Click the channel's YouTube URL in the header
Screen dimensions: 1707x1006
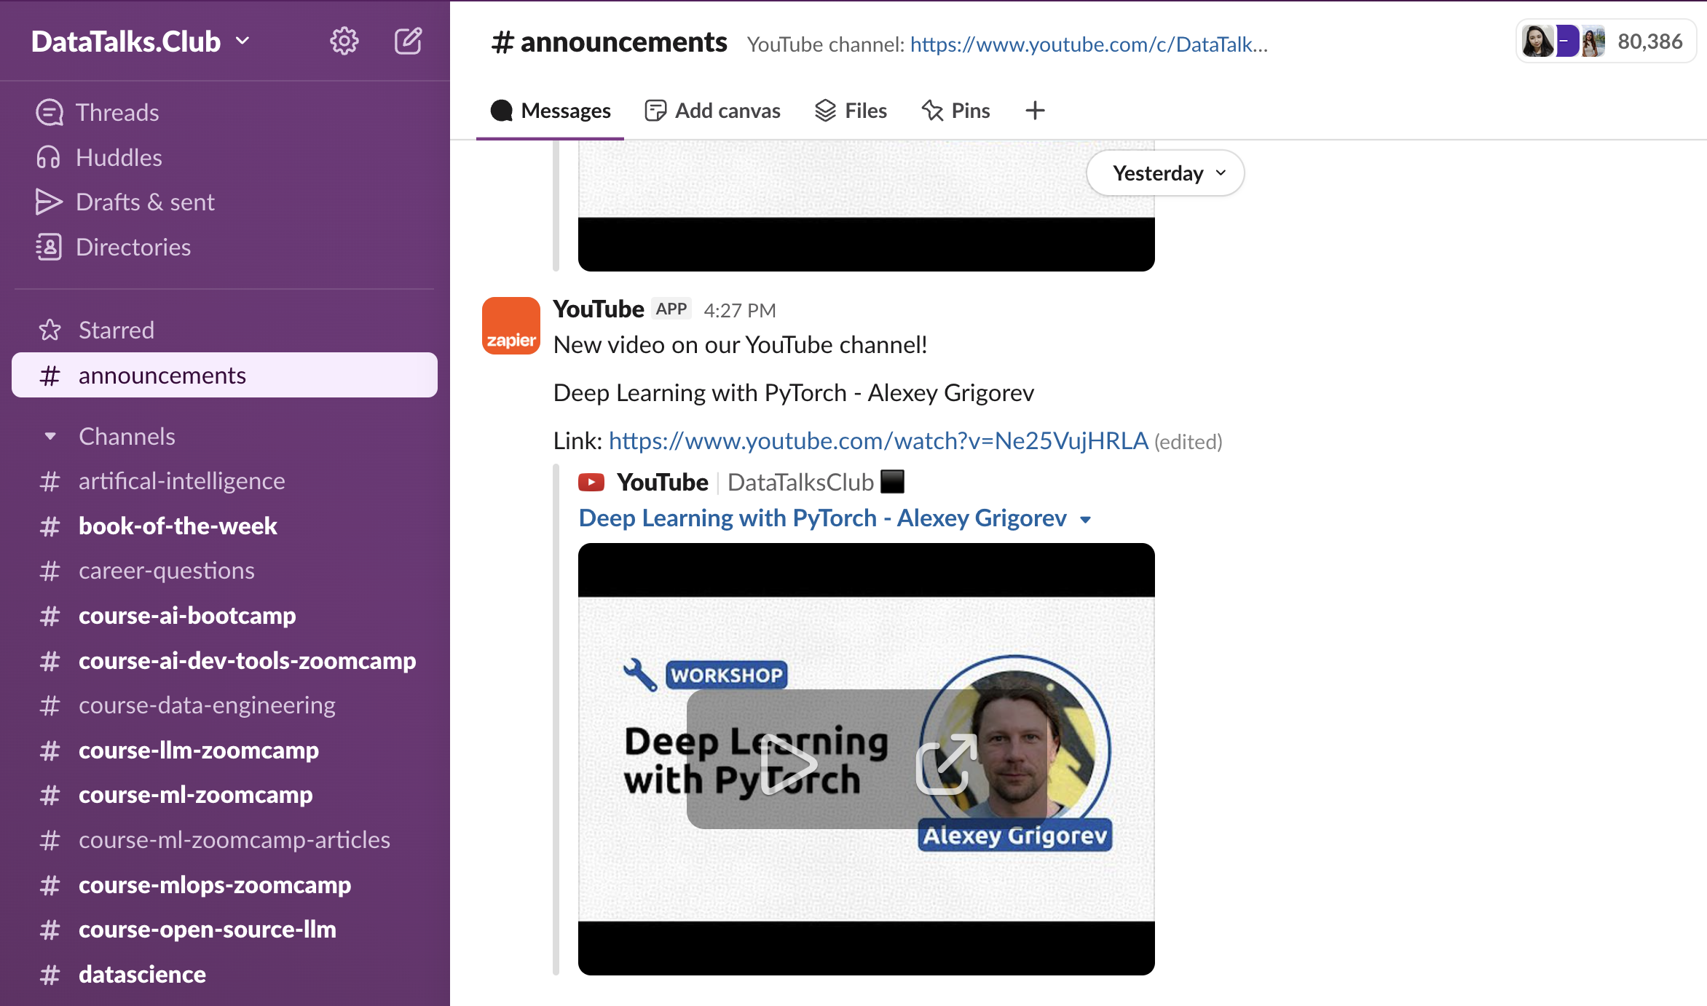click(x=1087, y=44)
